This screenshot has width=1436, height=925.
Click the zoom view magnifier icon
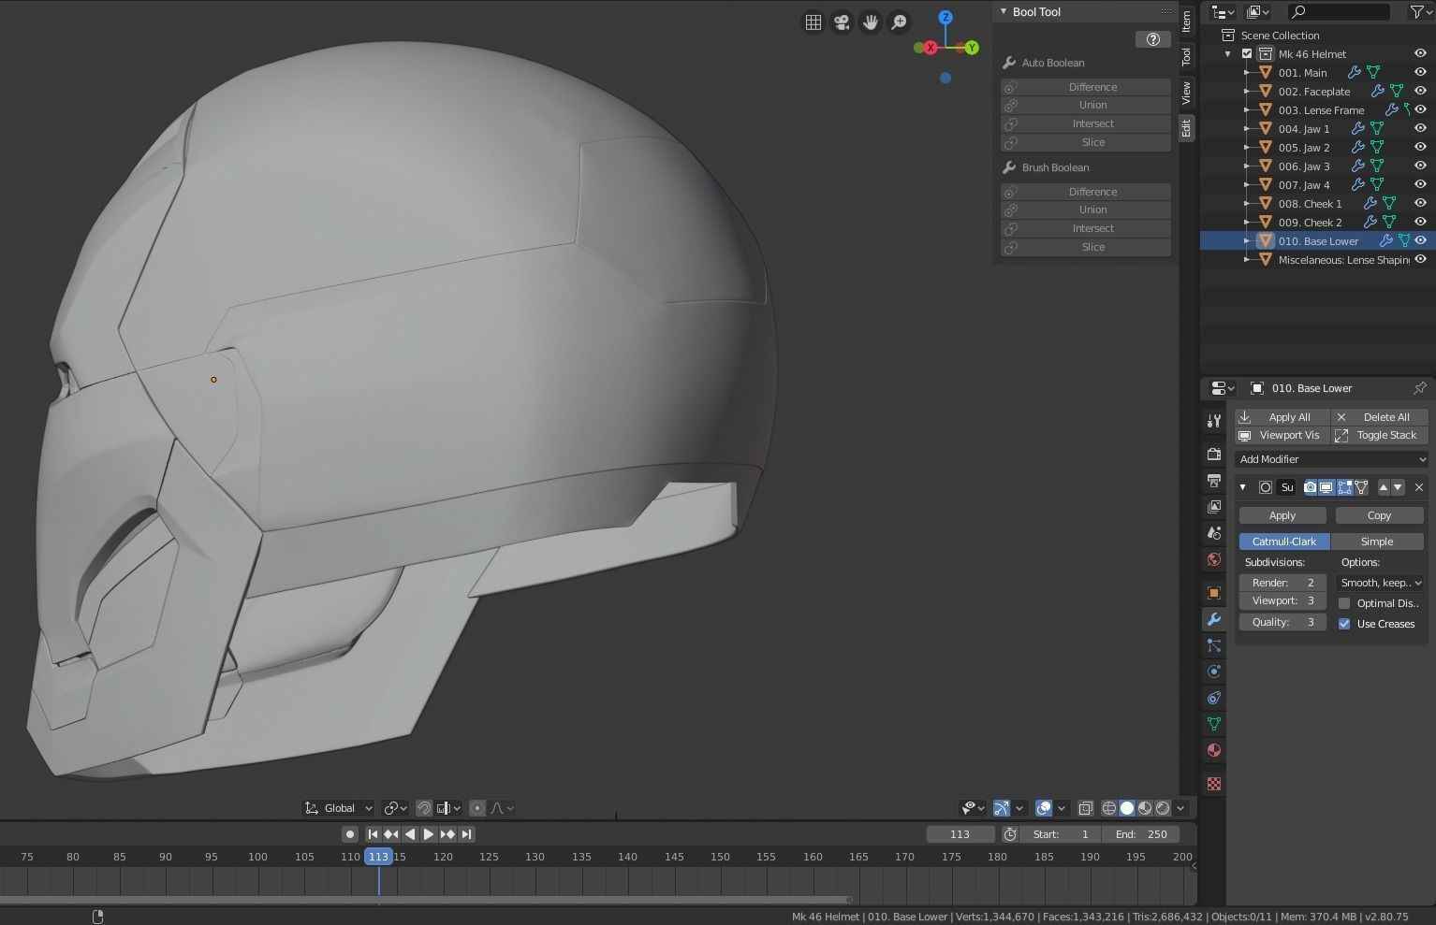(899, 22)
